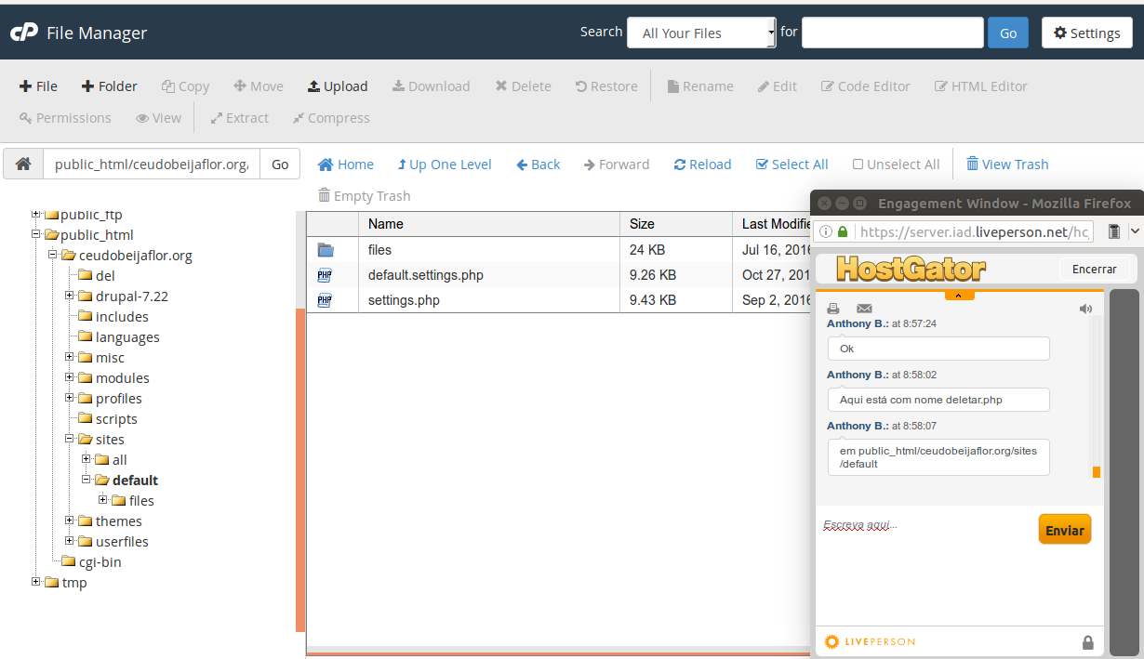Viewport: 1144px width, 659px height.
Task: Sort files by Size column header
Action: click(676, 224)
